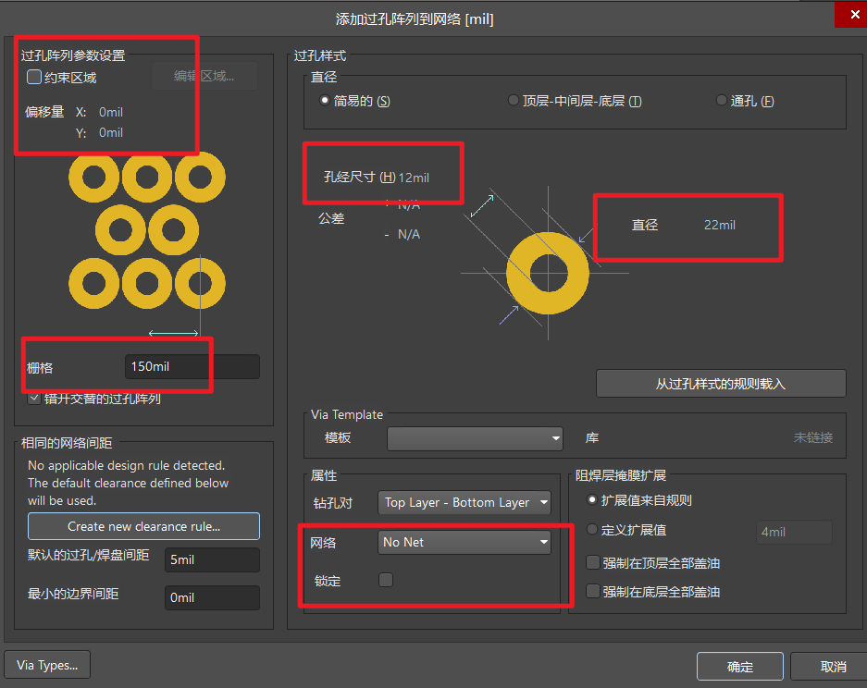Image resolution: width=867 pixels, height=688 pixels.
Task: Click the 4mil expansion value field
Action: click(x=794, y=532)
